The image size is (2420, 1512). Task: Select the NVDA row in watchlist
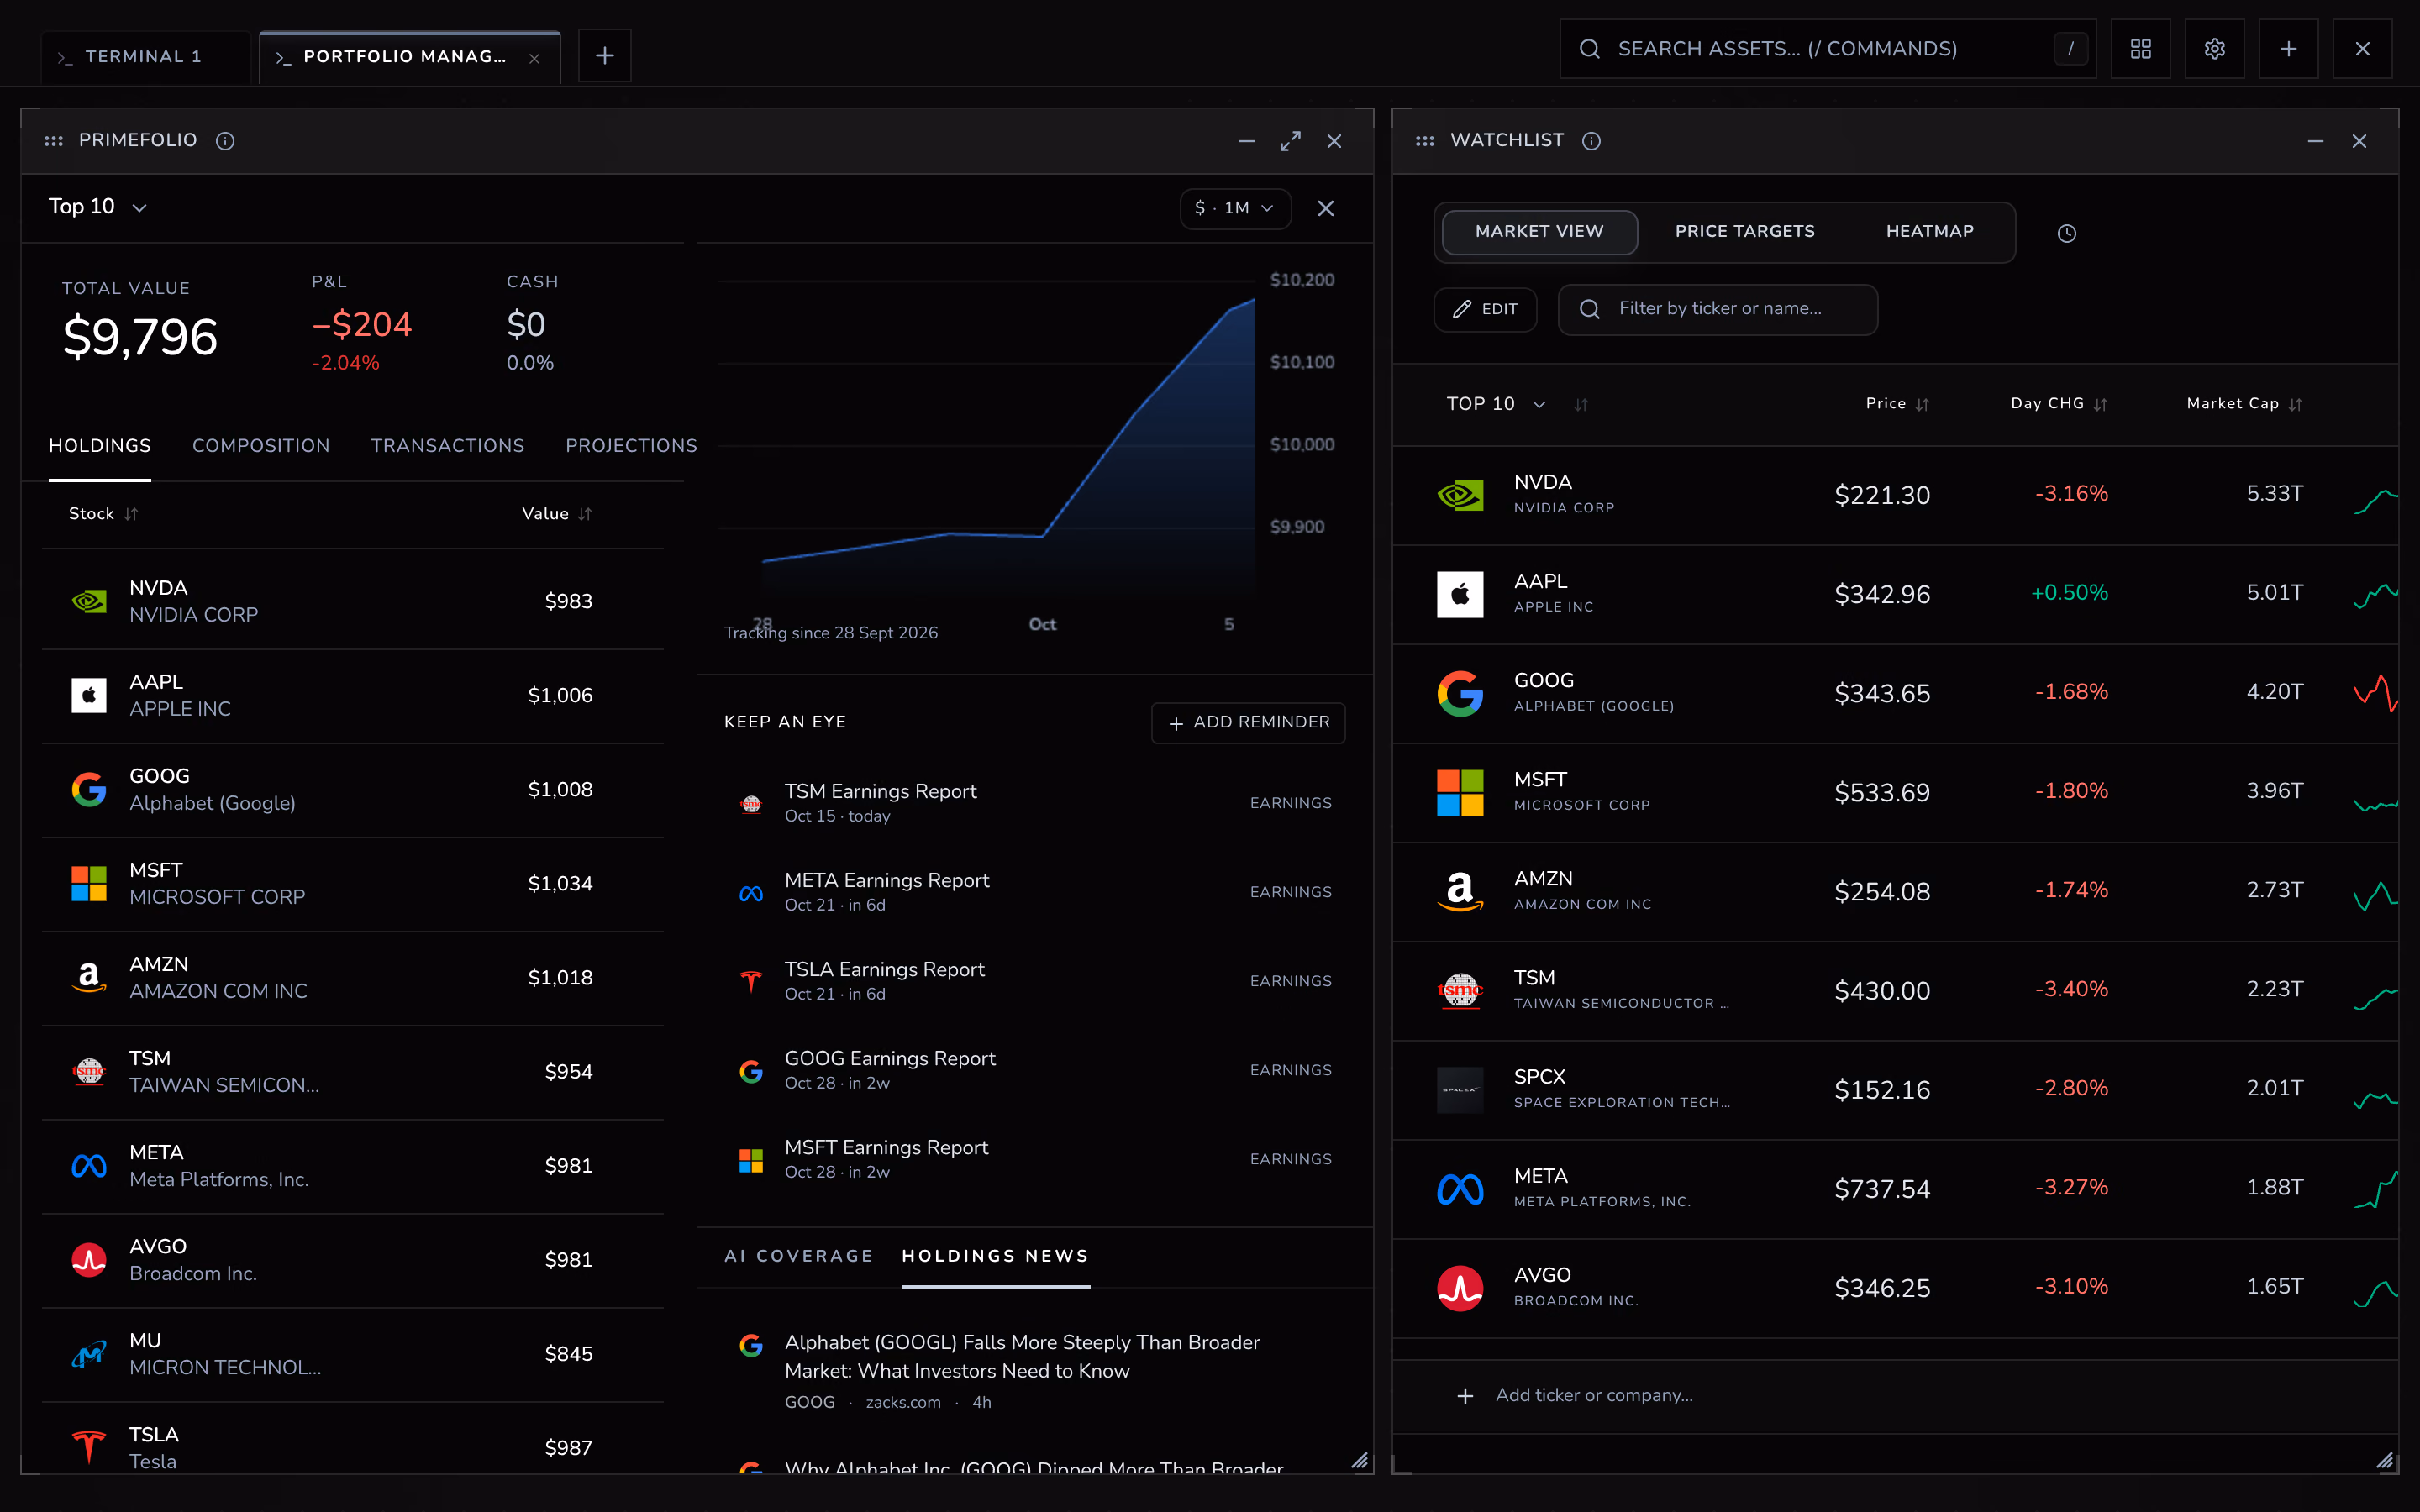click(1895, 495)
